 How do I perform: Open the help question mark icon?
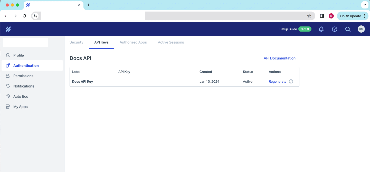[x=334, y=29]
